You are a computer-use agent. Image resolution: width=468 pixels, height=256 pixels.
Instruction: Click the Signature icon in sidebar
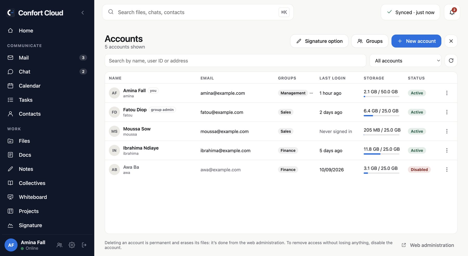pyautogui.click(x=10, y=225)
